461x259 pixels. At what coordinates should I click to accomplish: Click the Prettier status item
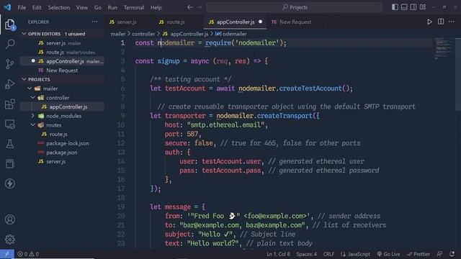(419, 254)
